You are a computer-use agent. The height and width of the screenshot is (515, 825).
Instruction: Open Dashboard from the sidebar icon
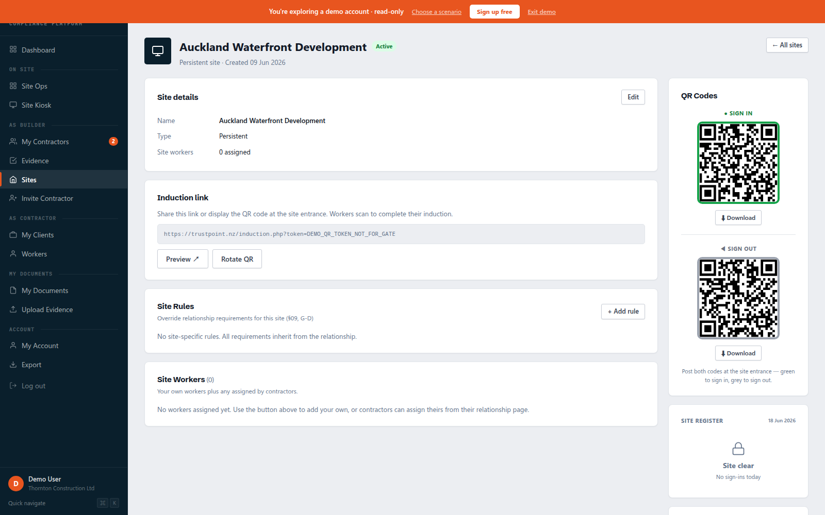pos(13,49)
